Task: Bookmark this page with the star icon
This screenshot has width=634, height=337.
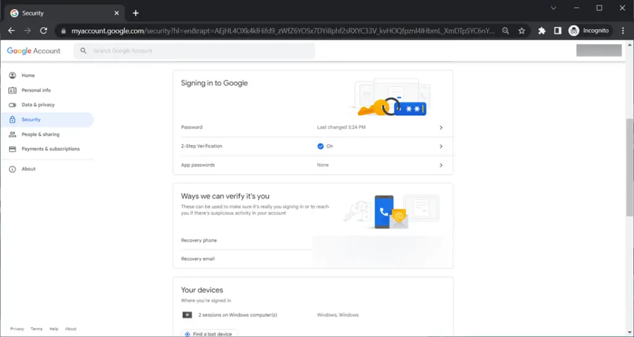Action: pos(521,31)
